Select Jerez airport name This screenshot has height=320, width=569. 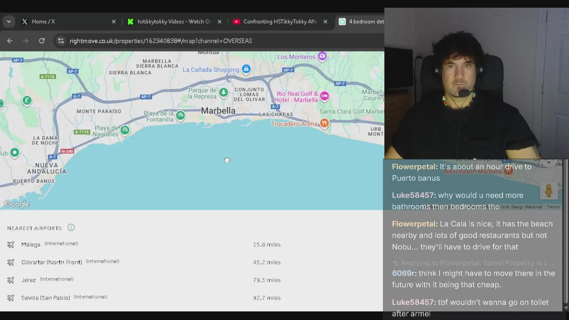(28, 280)
